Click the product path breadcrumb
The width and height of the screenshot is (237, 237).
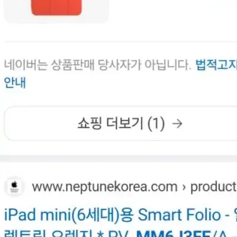(213, 187)
